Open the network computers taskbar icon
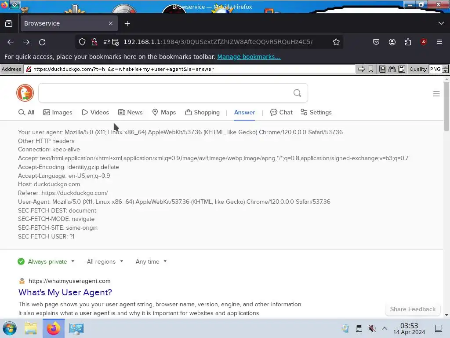450x338 pixels. click(76, 328)
